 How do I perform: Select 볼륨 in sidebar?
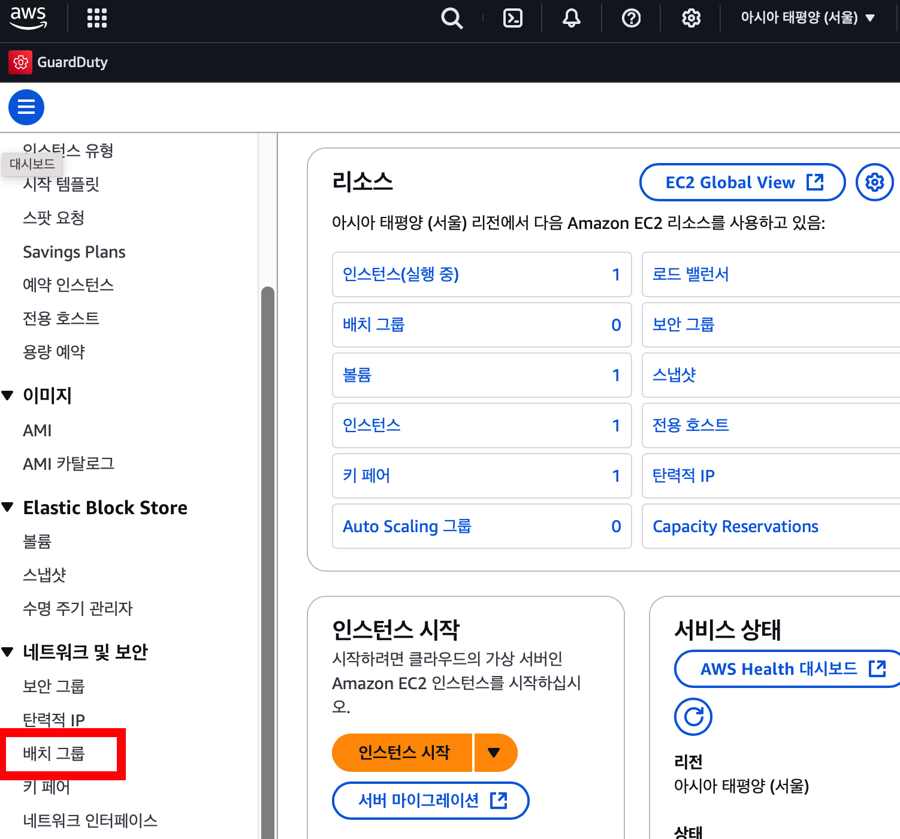(x=37, y=542)
